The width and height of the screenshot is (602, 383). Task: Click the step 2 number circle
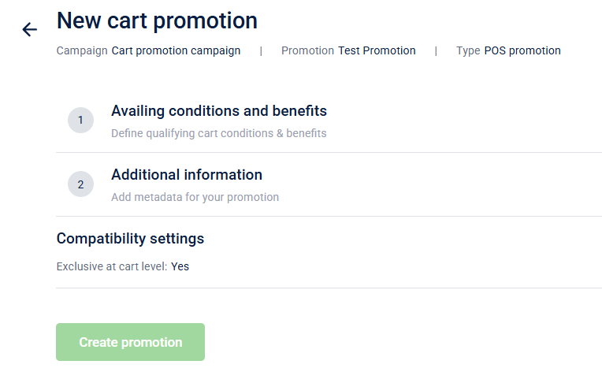[x=80, y=184]
